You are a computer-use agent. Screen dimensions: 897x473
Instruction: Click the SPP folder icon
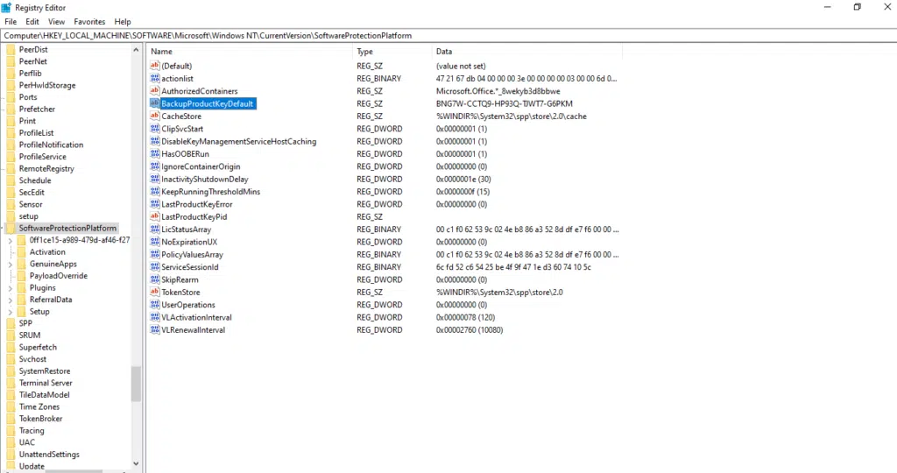[11, 323]
